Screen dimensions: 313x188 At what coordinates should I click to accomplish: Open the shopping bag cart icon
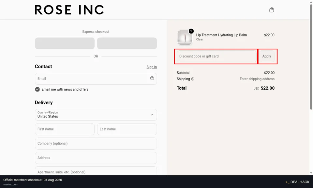pos(272,10)
